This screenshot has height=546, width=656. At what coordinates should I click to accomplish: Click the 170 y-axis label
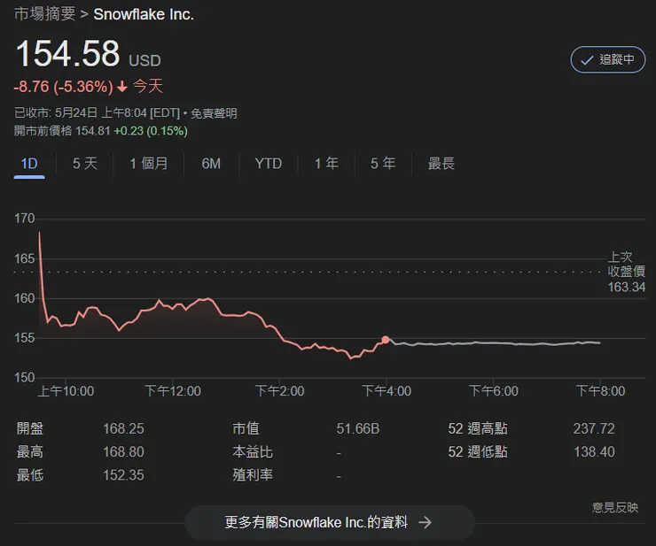tap(25, 219)
